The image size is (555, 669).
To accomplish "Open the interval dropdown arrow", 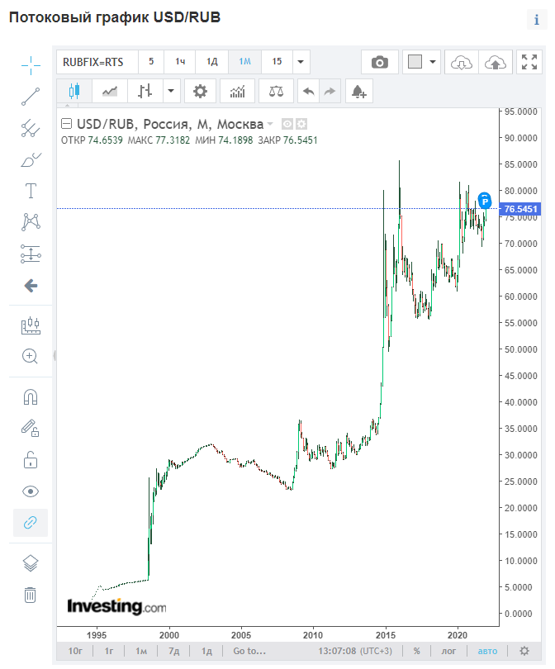I will coord(301,62).
